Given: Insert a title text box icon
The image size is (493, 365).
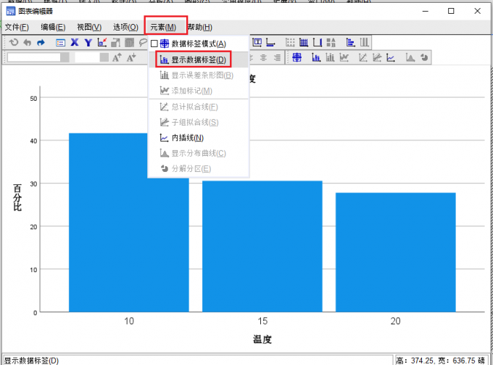Looking at the screenshot, I should coord(257,42).
